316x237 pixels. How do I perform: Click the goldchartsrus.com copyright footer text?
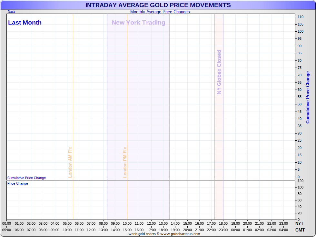click(x=164, y=234)
